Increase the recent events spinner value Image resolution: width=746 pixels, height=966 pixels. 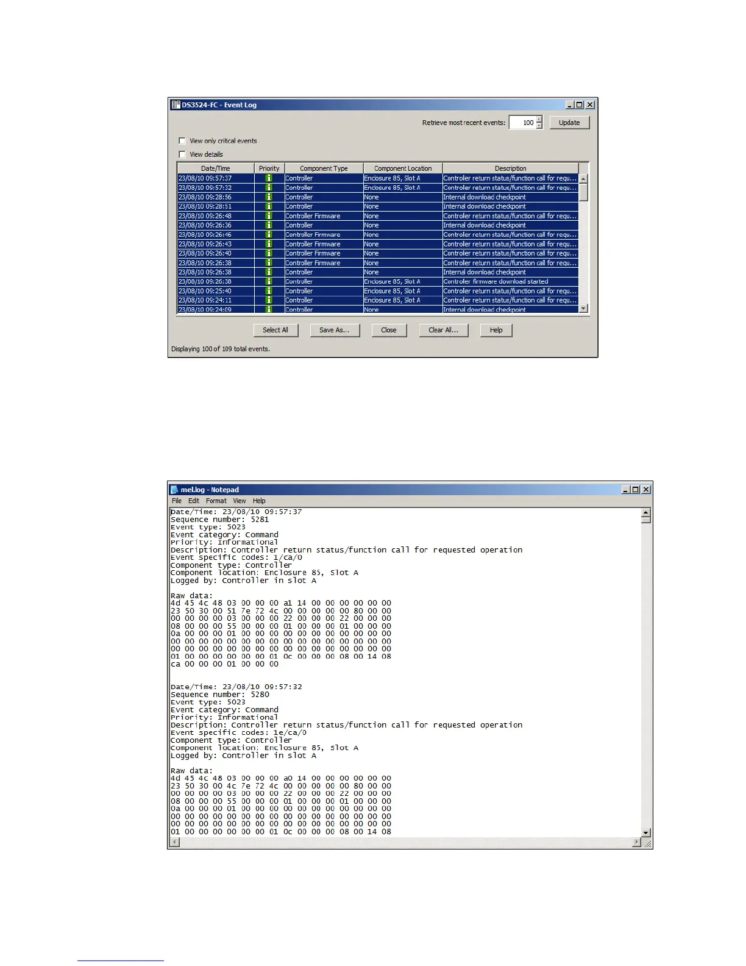tap(539, 120)
